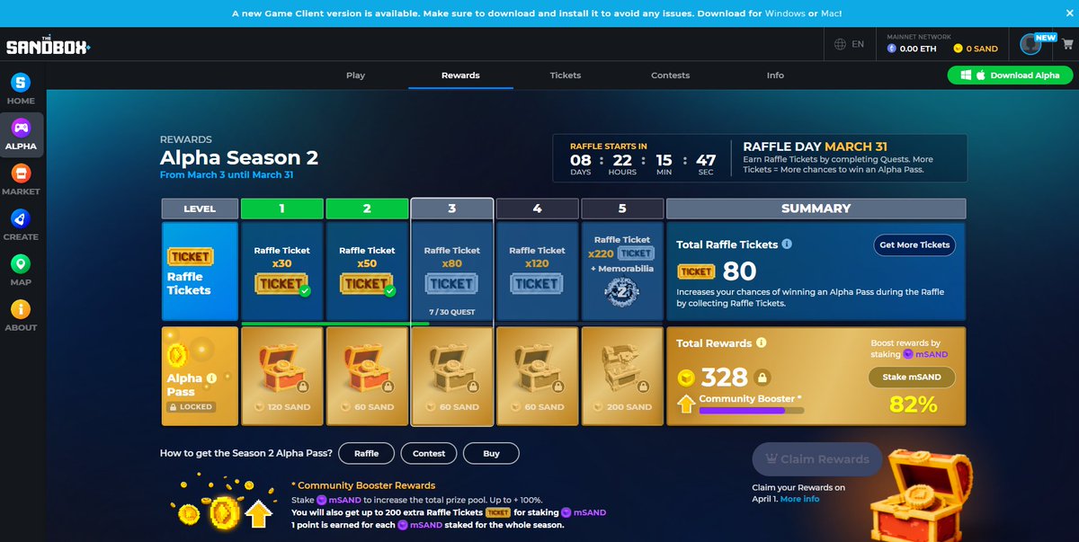This screenshot has height=542, width=1079.
Task: Click the Alpha Season 2 title
Action: [239, 158]
